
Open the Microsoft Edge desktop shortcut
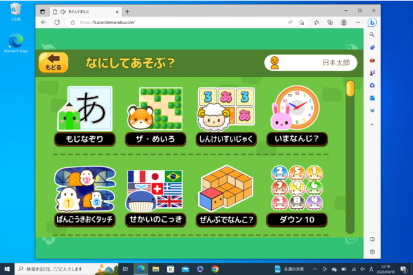pyautogui.click(x=16, y=43)
